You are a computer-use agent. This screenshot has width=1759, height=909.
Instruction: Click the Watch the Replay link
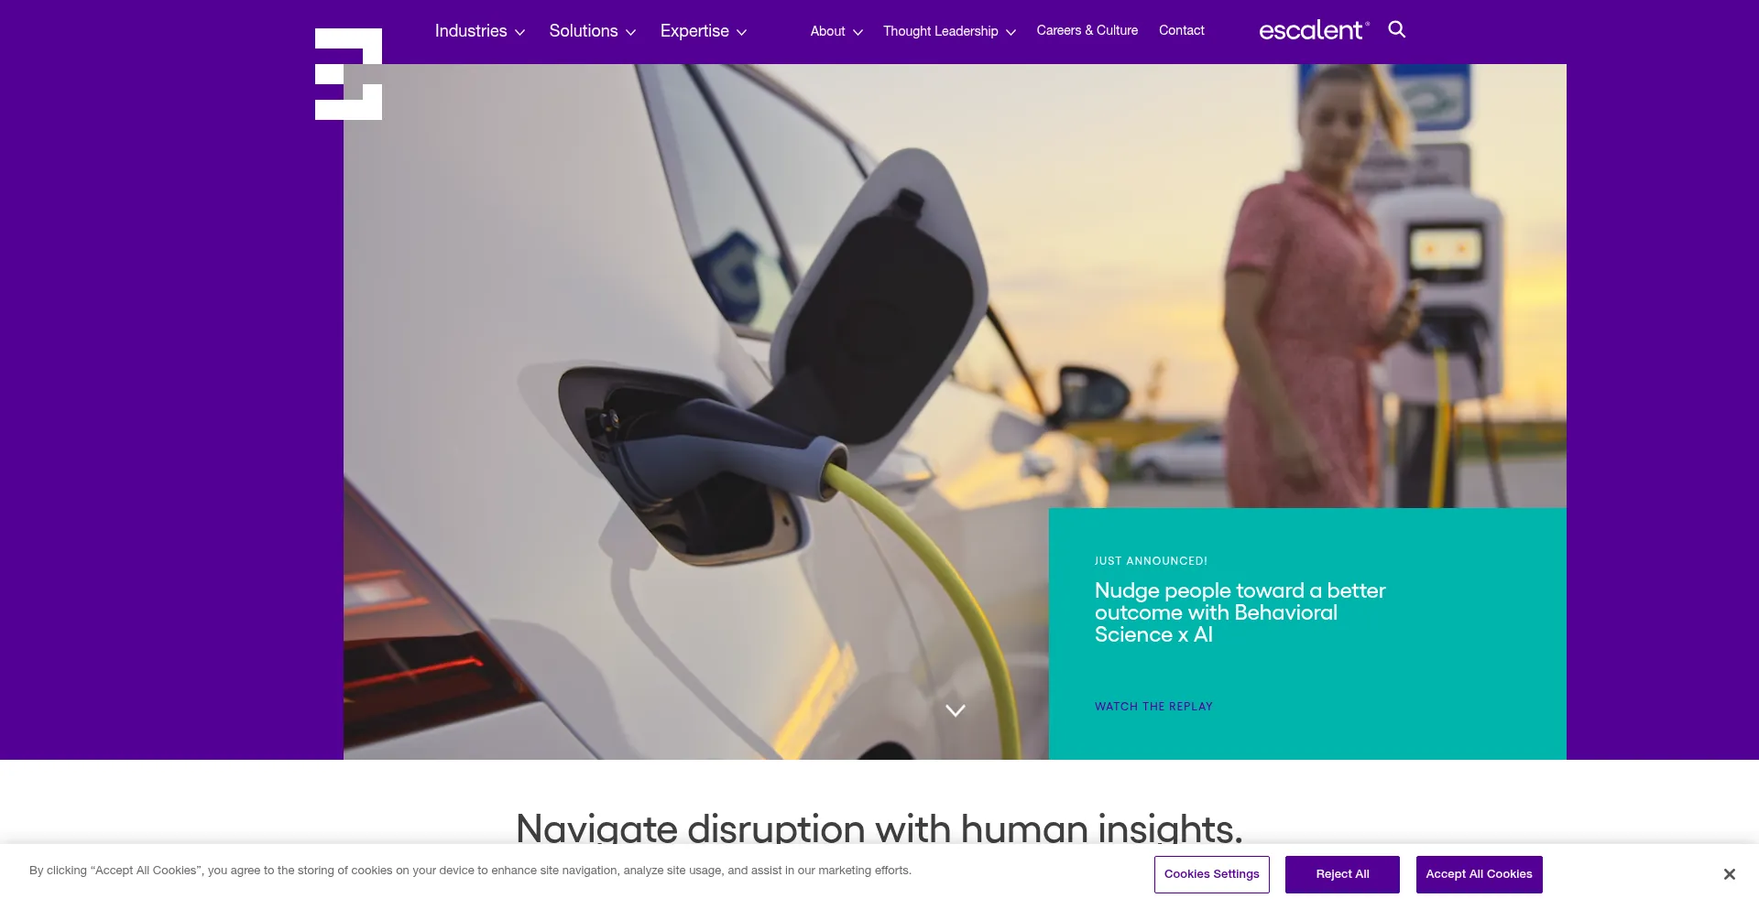[1153, 707]
